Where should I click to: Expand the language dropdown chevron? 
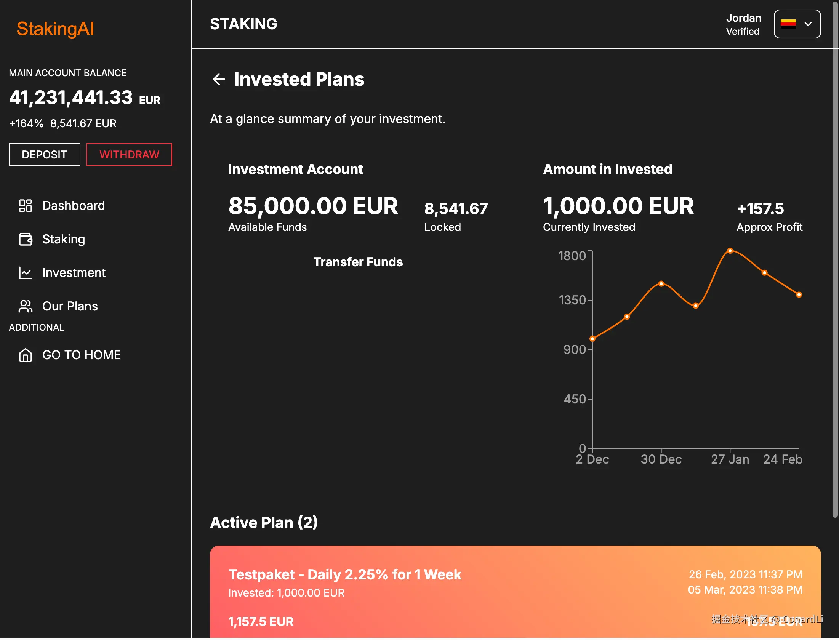point(808,24)
